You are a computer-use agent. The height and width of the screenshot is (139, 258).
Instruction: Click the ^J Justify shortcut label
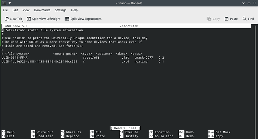pos(129,136)
